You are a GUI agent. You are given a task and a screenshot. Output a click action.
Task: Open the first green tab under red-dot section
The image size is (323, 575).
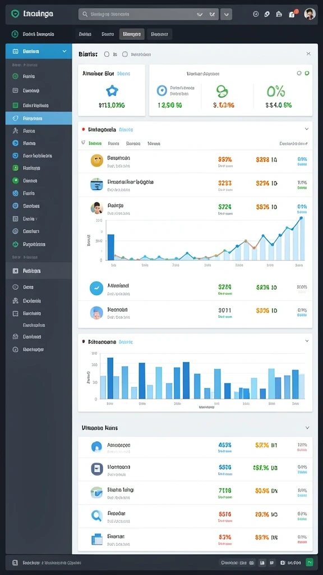(95, 144)
